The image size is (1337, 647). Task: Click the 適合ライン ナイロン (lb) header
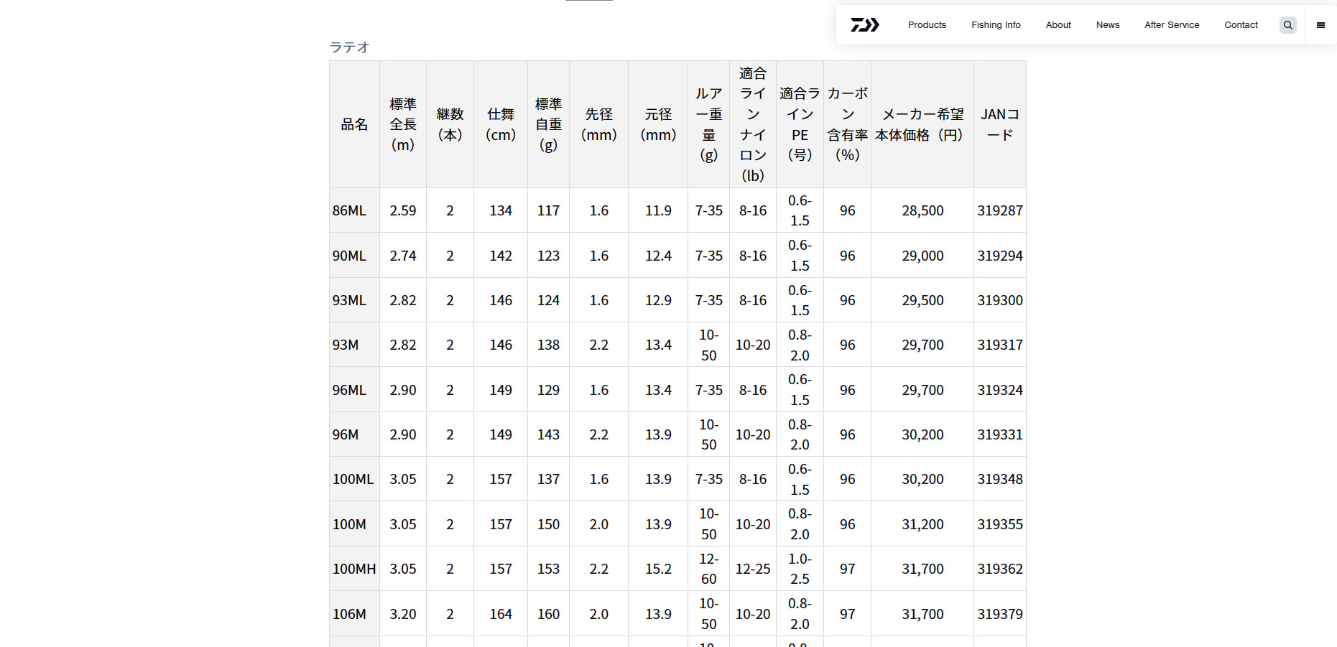753,124
